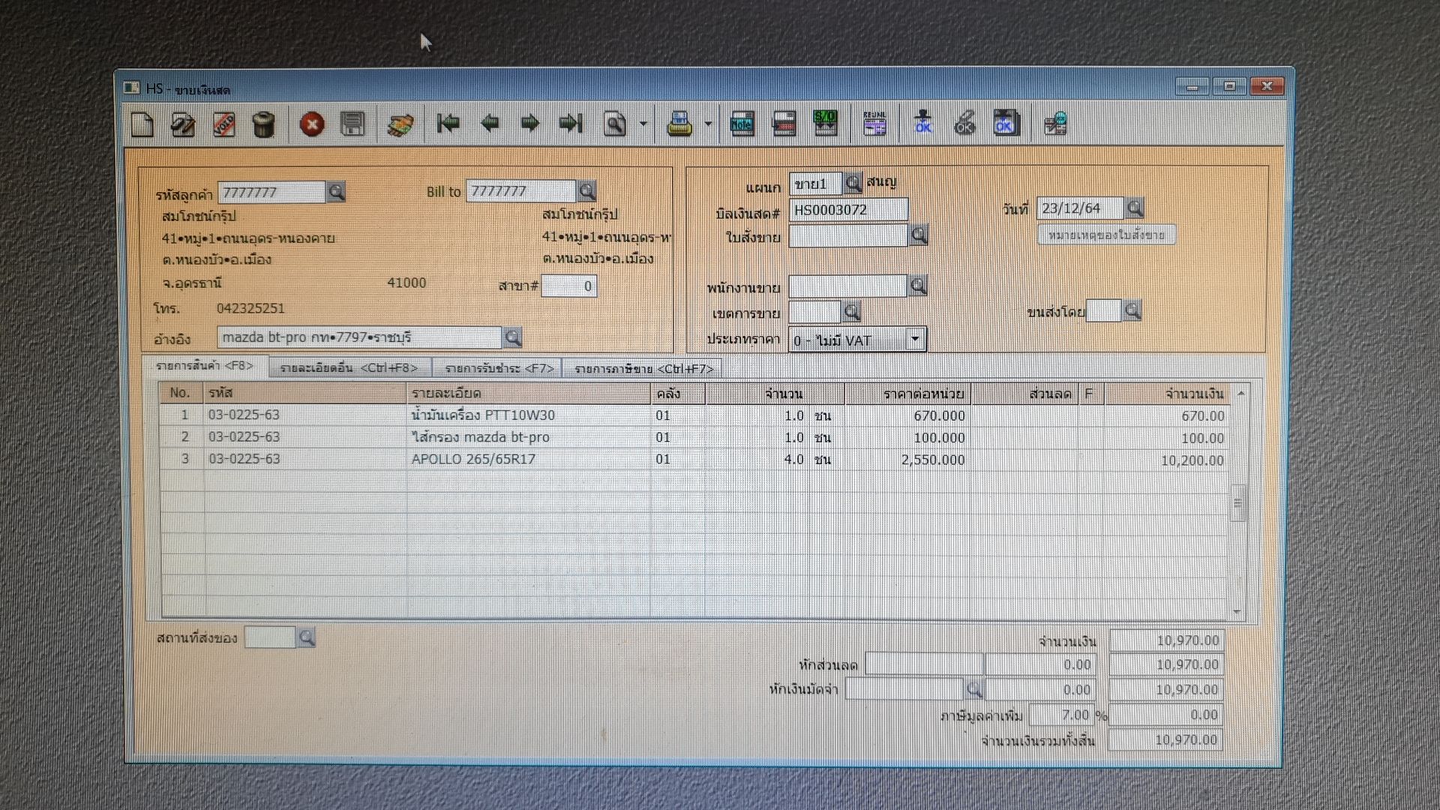Screen dimensions: 1440x810
Task: Expand the search icon dropdown arrow
Action: coord(643,124)
